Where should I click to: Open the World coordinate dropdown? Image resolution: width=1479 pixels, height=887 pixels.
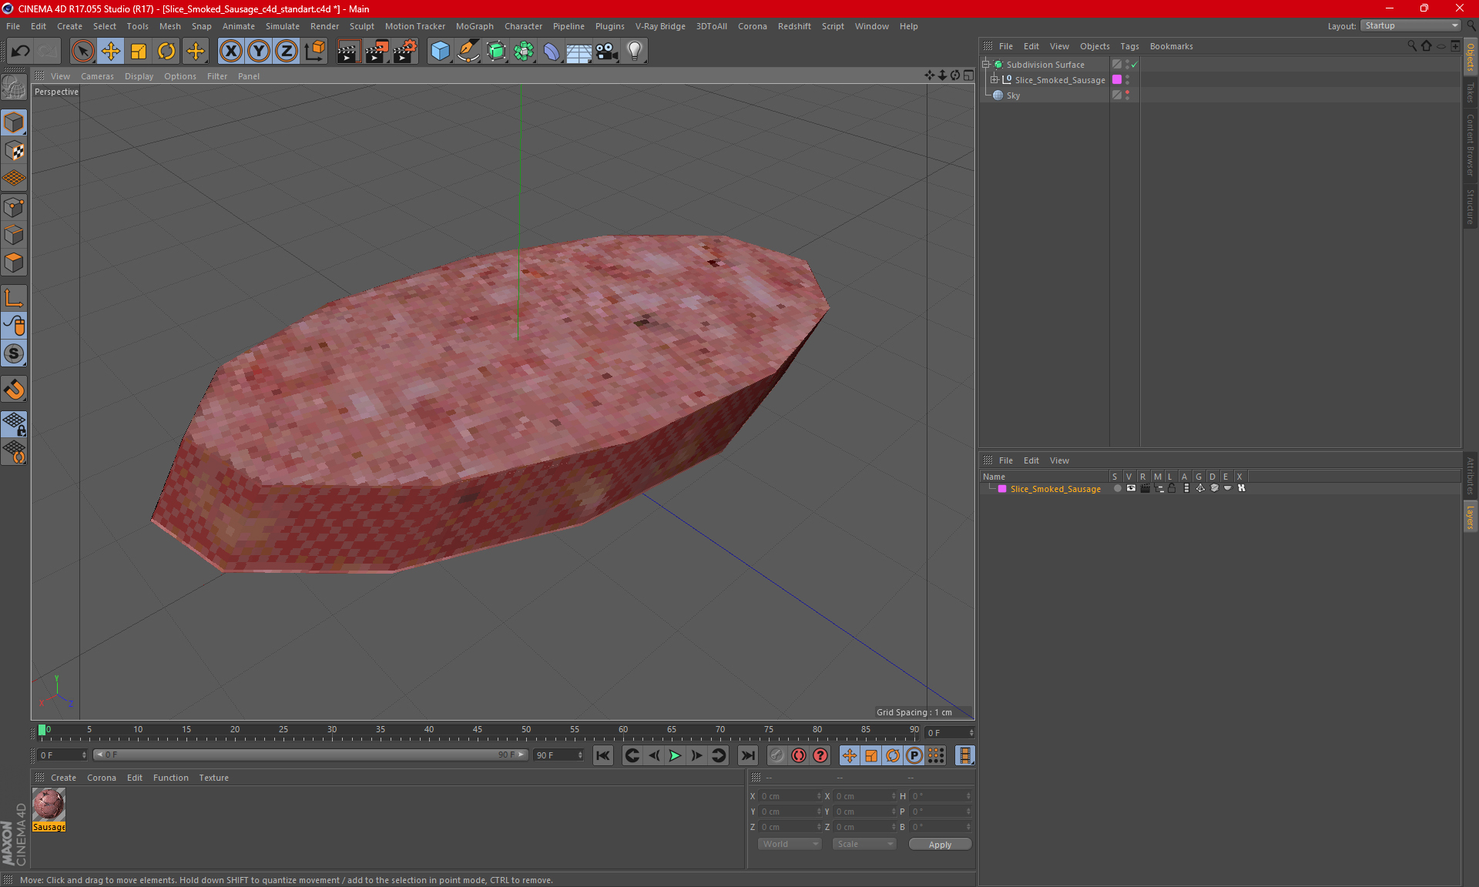click(x=790, y=844)
